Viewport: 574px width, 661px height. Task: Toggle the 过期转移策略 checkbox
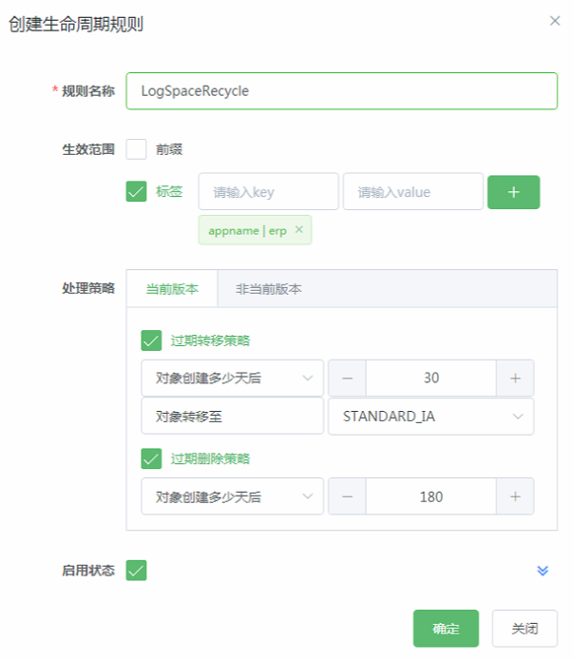pyautogui.click(x=151, y=340)
